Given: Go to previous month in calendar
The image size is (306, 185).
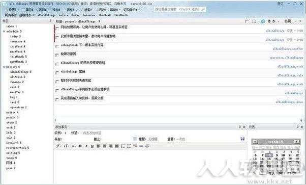Looking at the screenshot, I should click(255, 142).
